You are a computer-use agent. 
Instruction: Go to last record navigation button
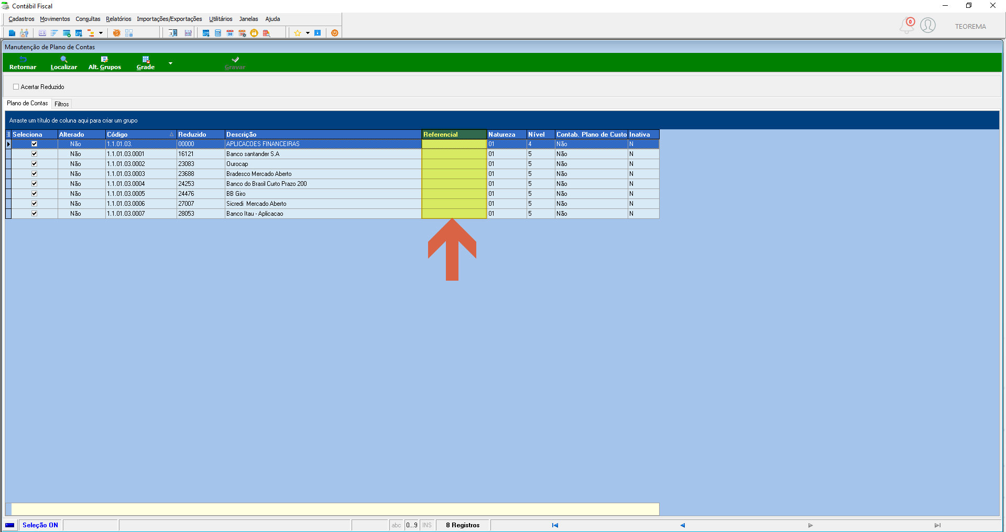[x=937, y=525]
